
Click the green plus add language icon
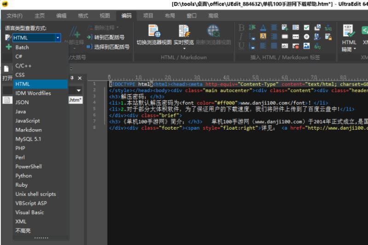point(9,47)
